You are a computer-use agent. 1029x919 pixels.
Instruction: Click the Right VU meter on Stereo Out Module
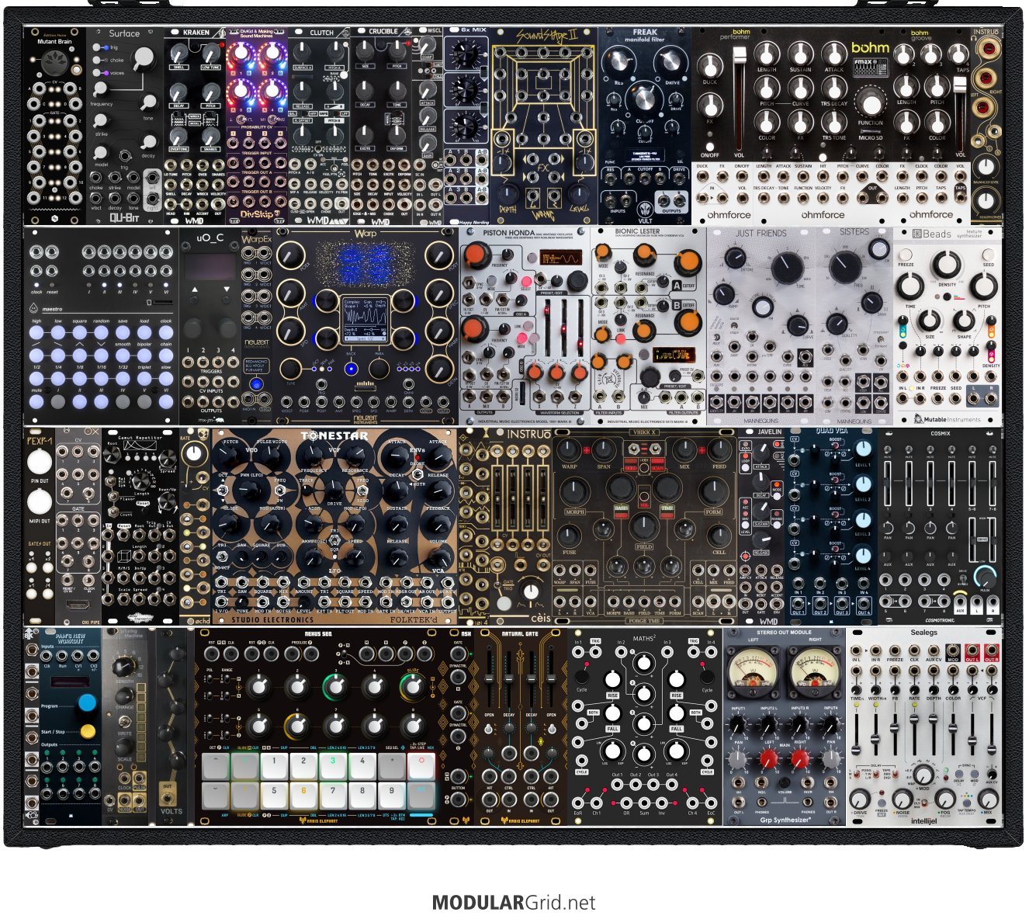click(x=813, y=674)
